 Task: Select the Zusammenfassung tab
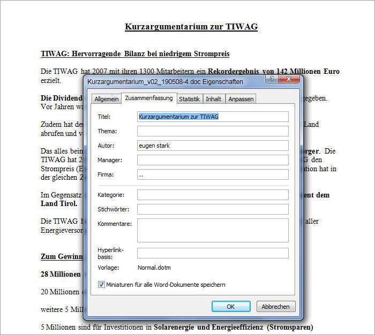coord(149,98)
